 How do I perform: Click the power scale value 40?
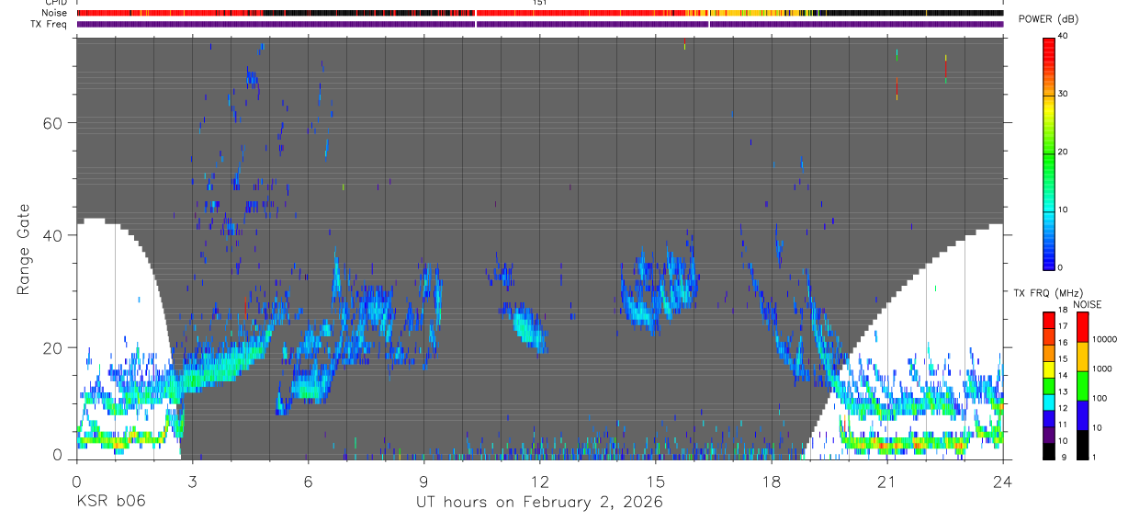[x=1062, y=36]
